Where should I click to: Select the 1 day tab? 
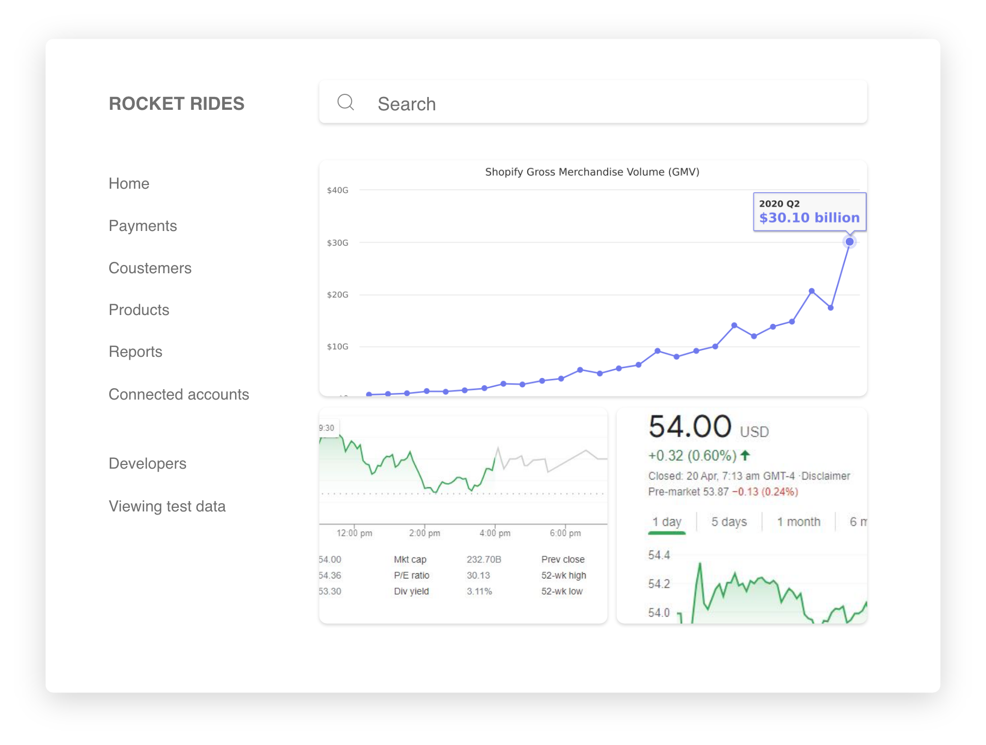coord(666,522)
